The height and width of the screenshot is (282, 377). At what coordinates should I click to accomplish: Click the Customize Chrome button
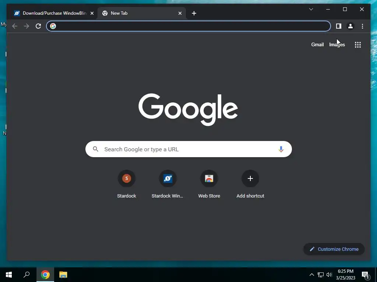click(x=334, y=249)
